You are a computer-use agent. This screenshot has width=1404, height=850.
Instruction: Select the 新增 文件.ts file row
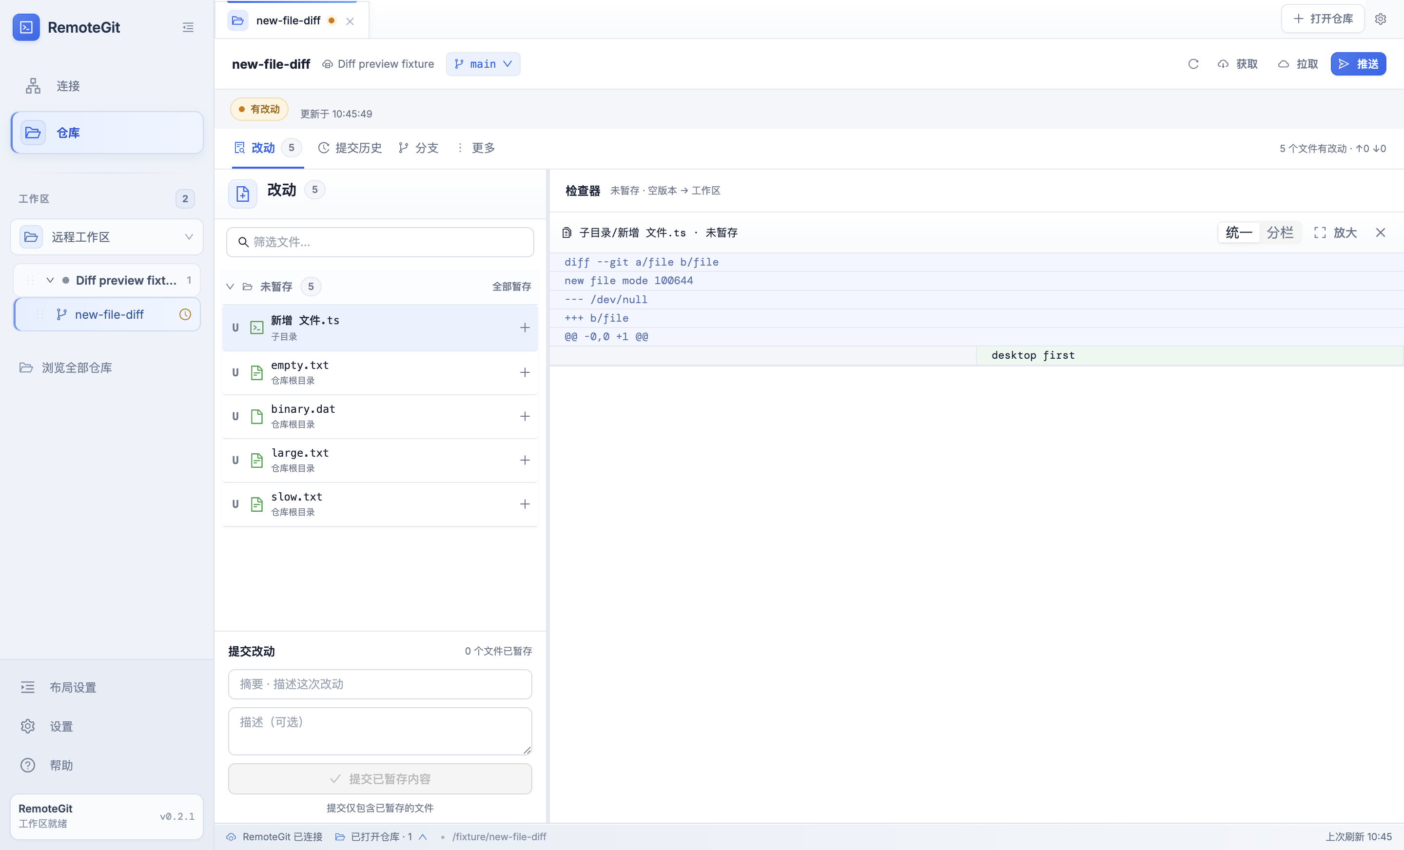380,328
